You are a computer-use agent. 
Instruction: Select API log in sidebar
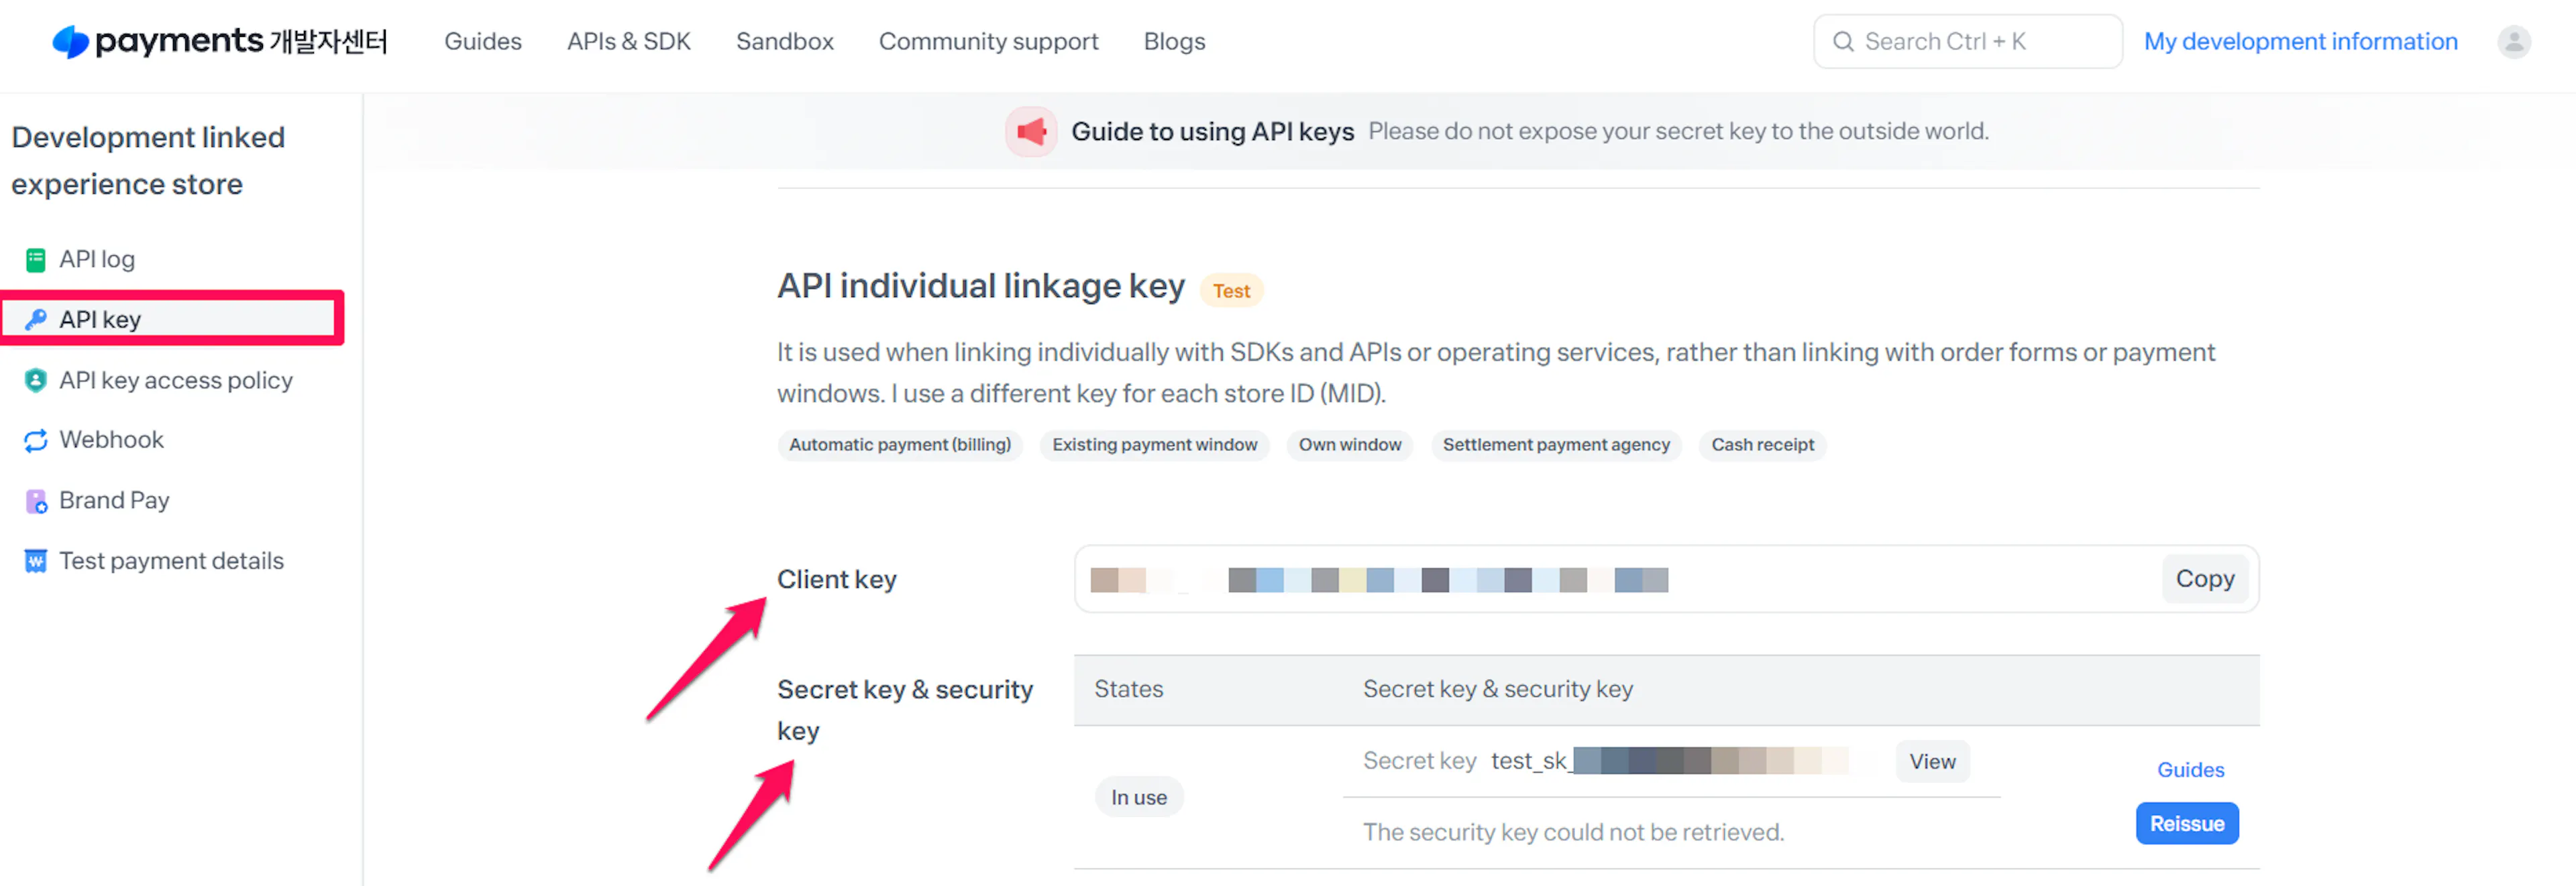point(97,260)
